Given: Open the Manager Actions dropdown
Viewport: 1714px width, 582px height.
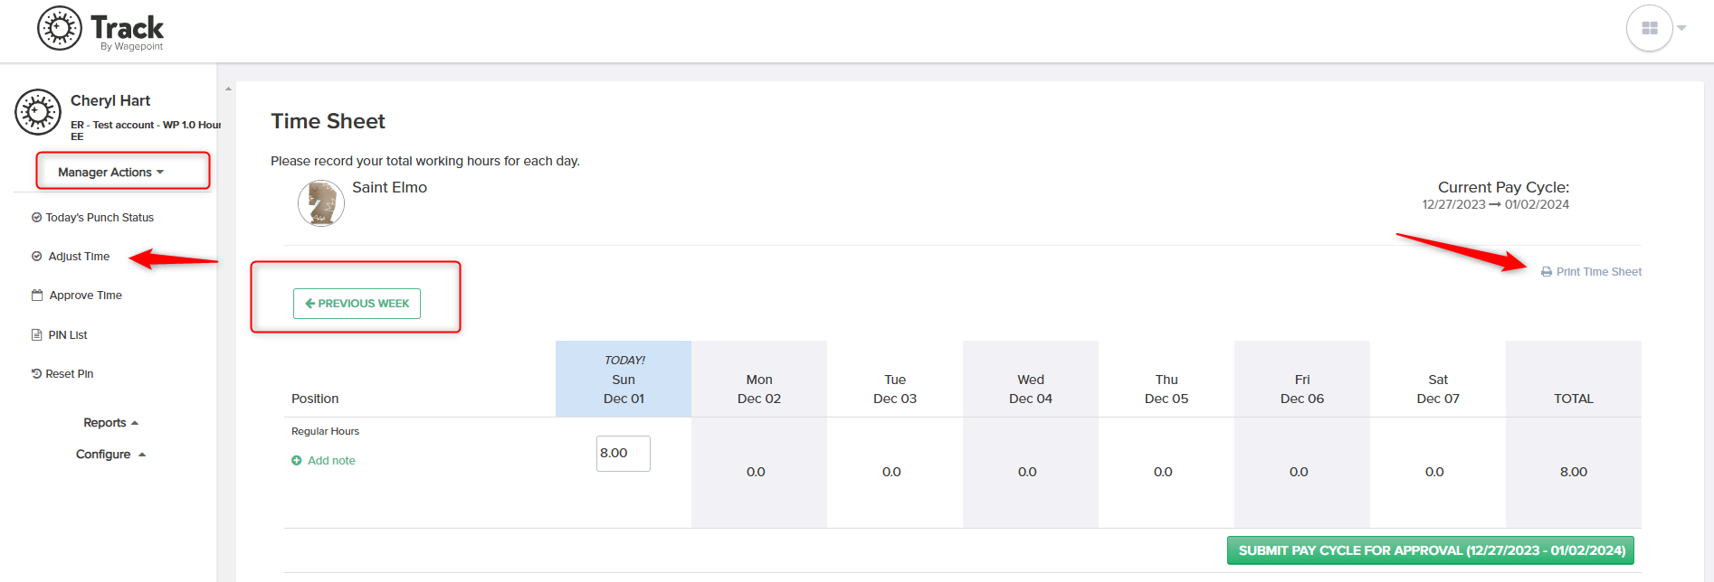Looking at the screenshot, I should (111, 172).
